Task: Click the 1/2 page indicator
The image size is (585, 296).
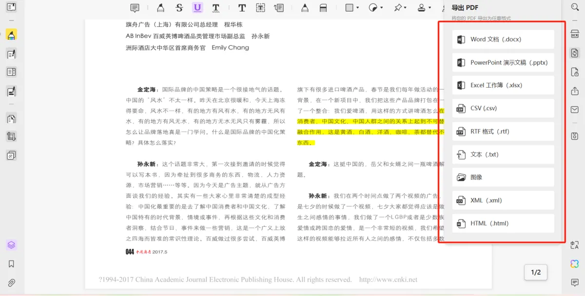Action: coord(536,272)
